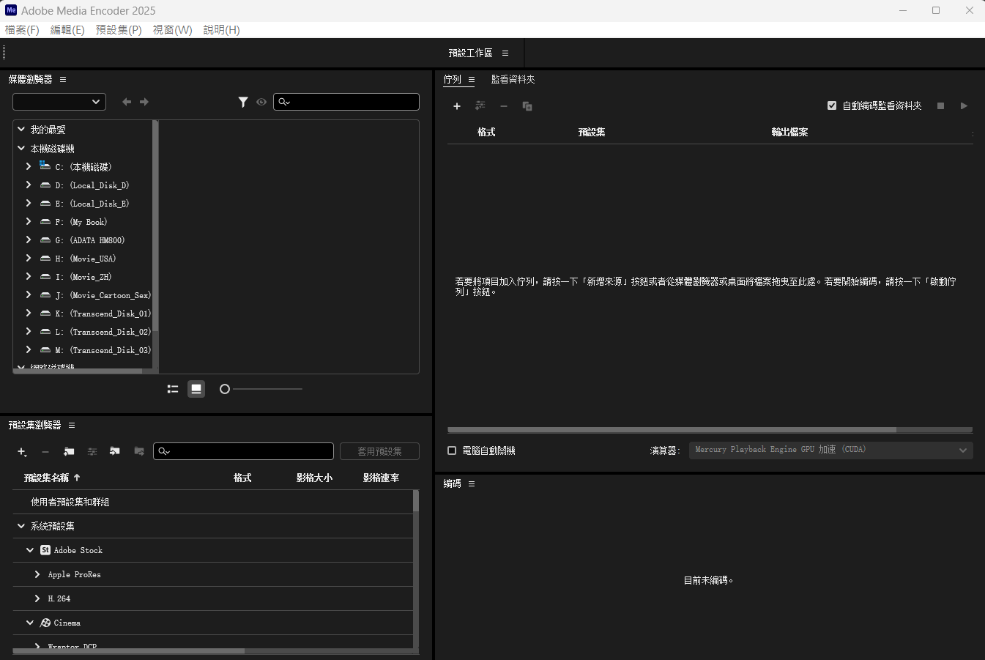Open the 檔案(F) menu

22,30
